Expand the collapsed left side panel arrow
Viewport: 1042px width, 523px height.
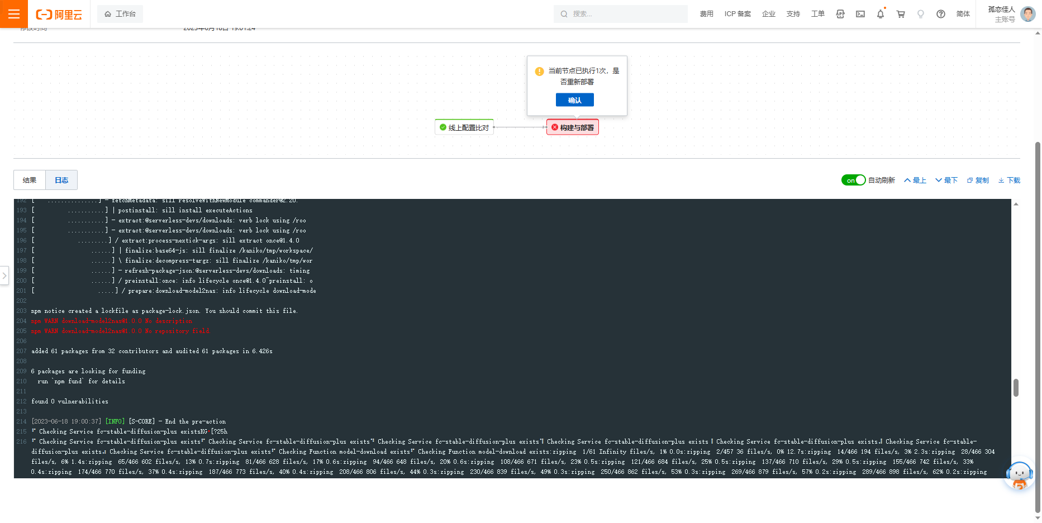click(x=4, y=275)
